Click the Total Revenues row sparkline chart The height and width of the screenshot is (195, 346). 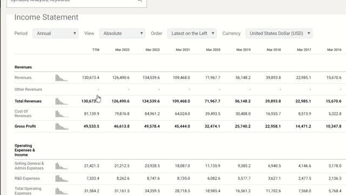(x=62, y=101)
